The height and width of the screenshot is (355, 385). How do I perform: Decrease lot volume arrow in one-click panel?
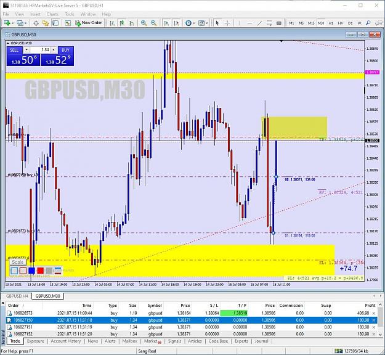tap(26, 50)
